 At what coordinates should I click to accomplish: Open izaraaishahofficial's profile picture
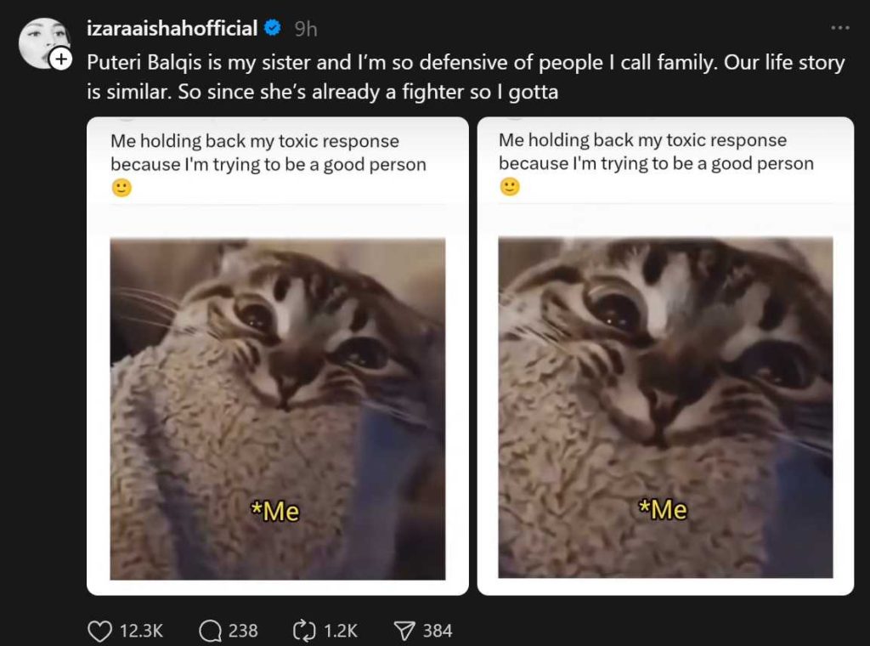[42, 42]
